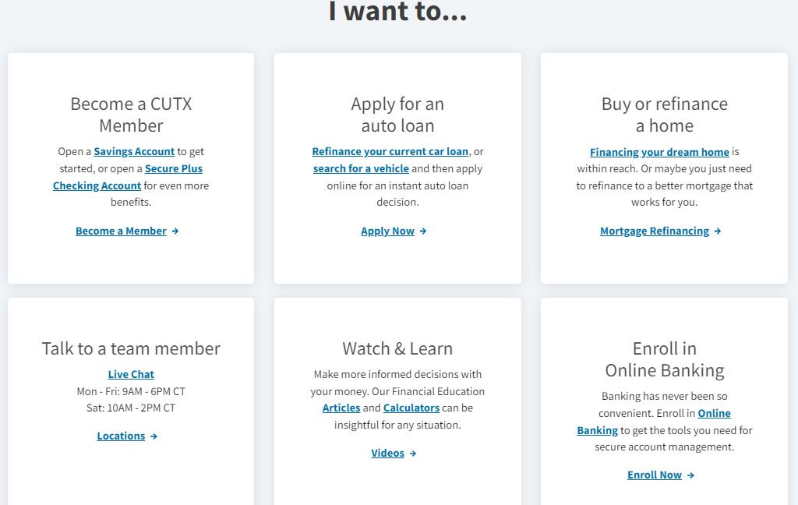Browse the Videos link
This screenshot has height=505, width=798.
387,454
